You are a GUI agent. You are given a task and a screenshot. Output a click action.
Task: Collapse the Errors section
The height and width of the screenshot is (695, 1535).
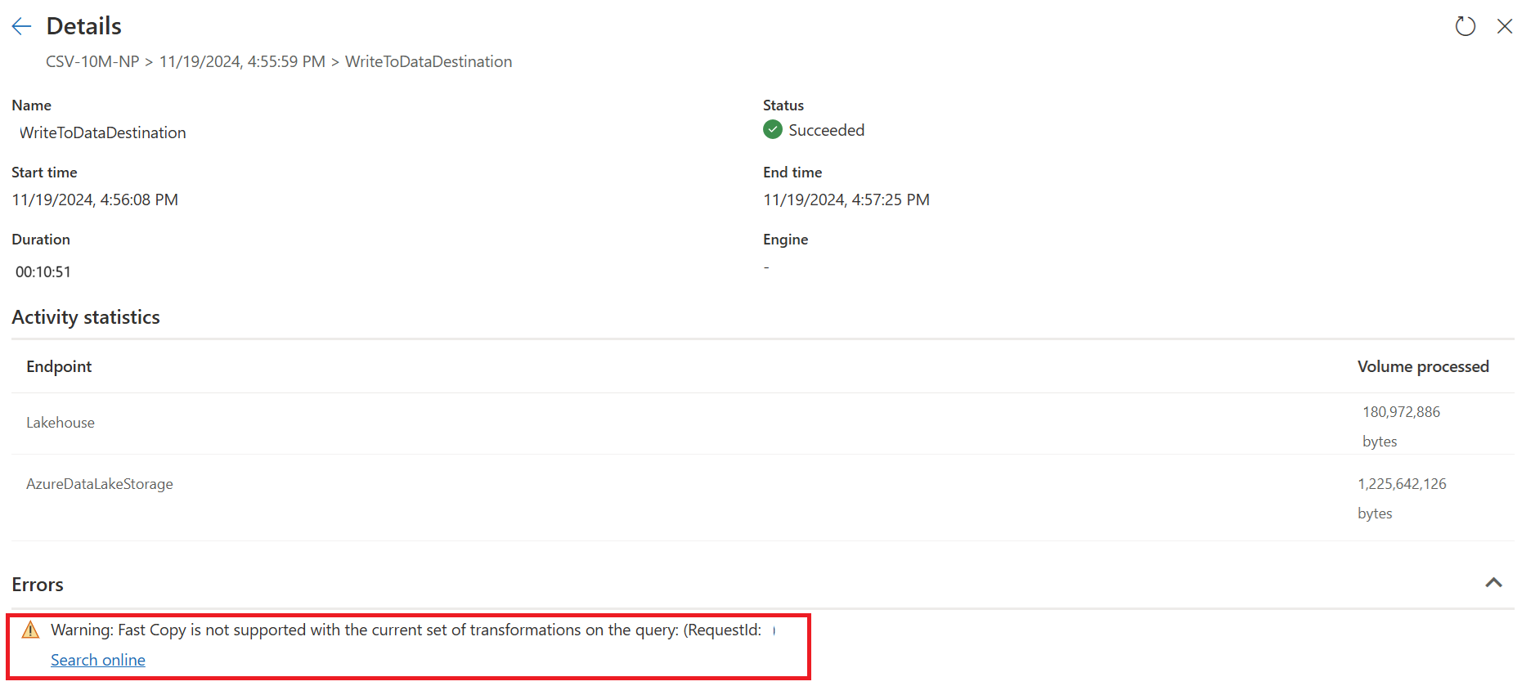coord(1493,583)
